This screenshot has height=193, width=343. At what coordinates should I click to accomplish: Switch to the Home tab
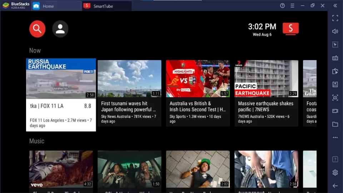click(56, 6)
